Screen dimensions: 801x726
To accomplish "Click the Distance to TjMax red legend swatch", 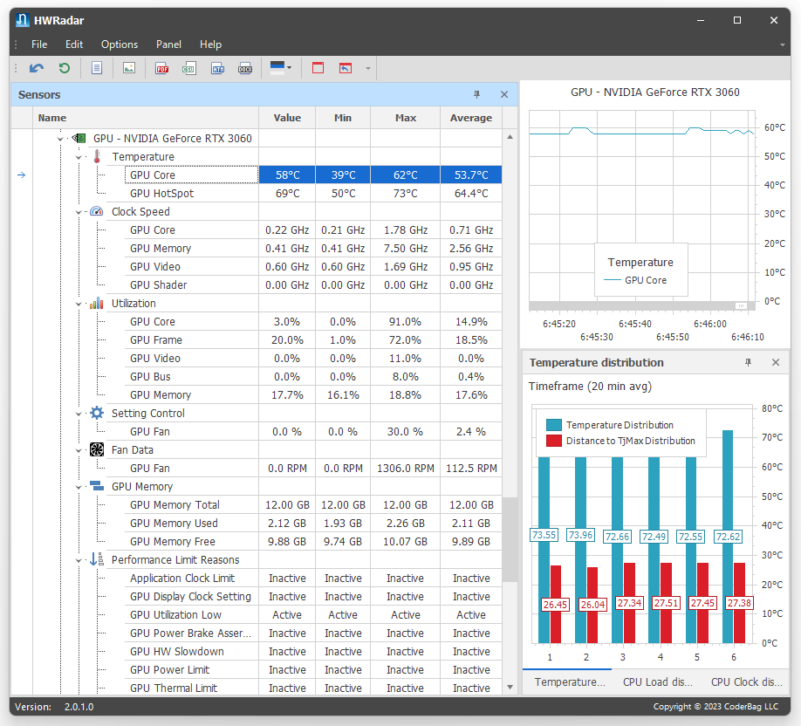I will [x=554, y=441].
